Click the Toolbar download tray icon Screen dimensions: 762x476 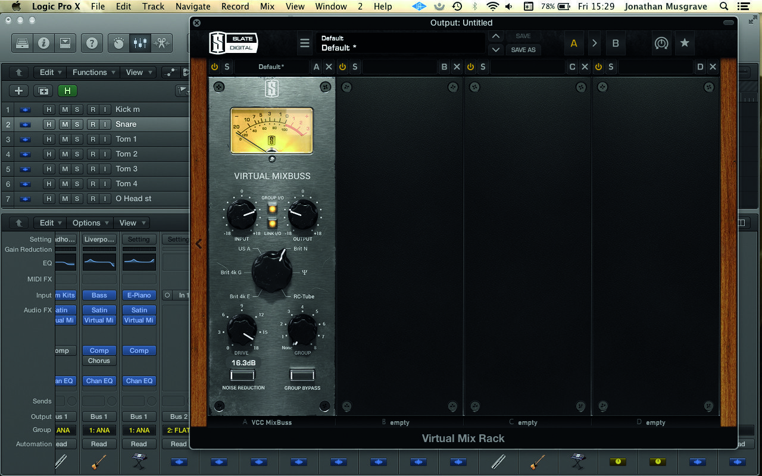[x=65, y=43]
